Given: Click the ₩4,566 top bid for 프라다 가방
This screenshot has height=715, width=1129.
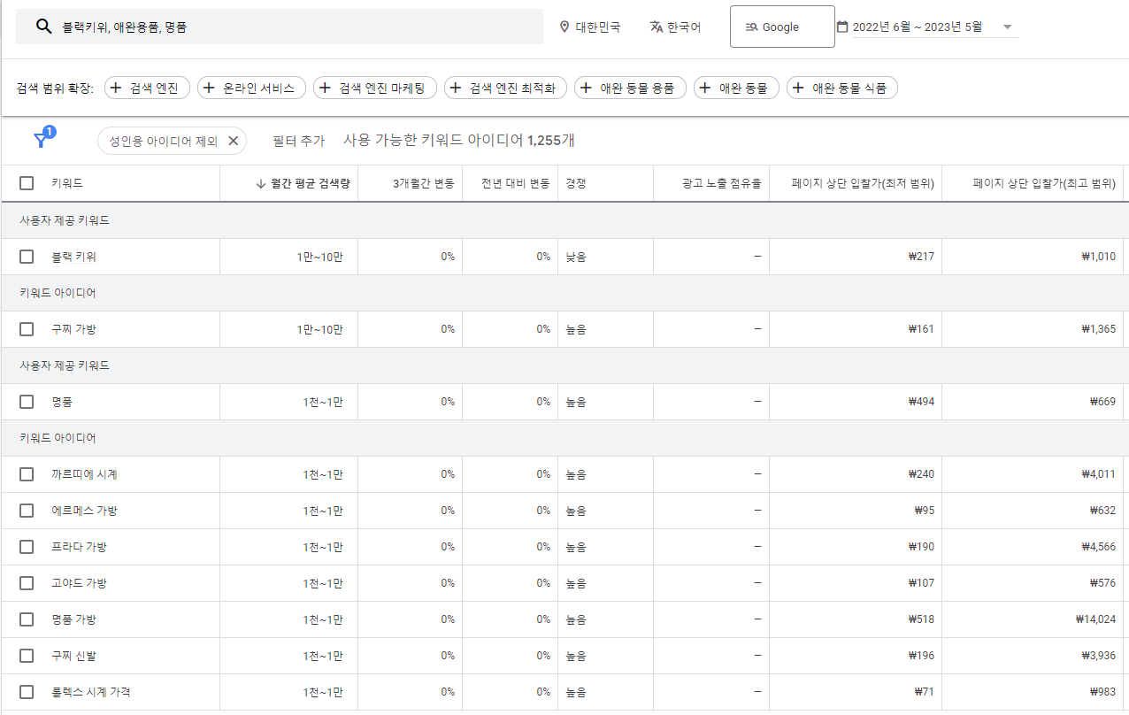Looking at the screenshot, I should [1098, 547].
